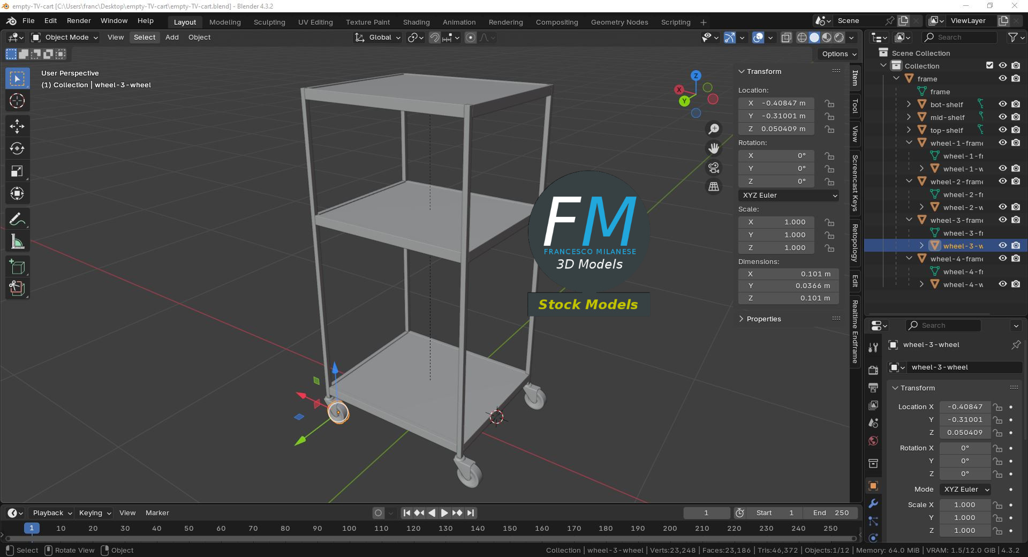Viewport: 1028px width, 557px height.
Task: Activate the Move tool
Action: coord(17,126)
